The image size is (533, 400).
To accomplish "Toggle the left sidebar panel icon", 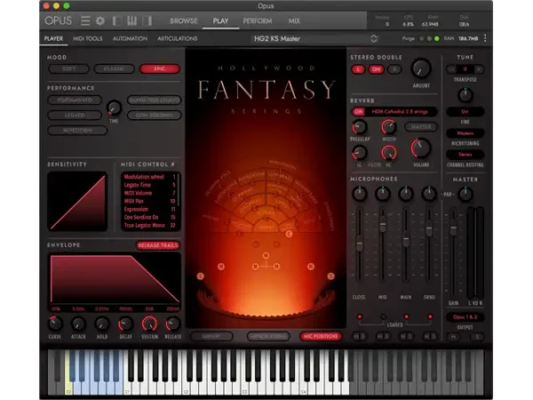I will (117, 21).
